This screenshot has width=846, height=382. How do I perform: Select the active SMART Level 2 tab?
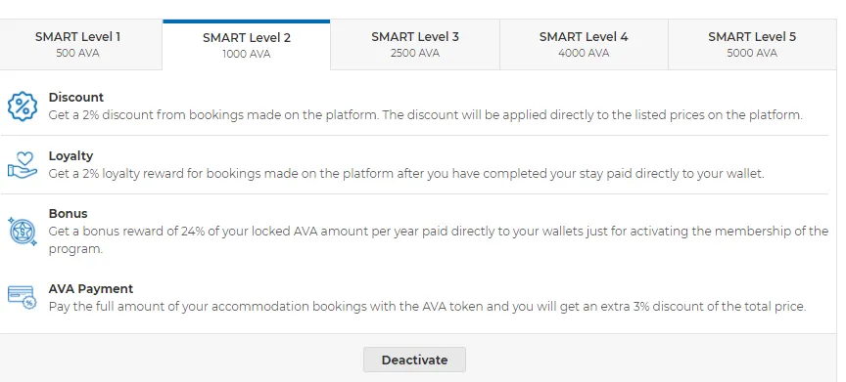point(247,45)
